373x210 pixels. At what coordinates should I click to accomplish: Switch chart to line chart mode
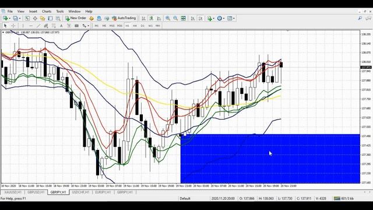click(x=159, y=18)
